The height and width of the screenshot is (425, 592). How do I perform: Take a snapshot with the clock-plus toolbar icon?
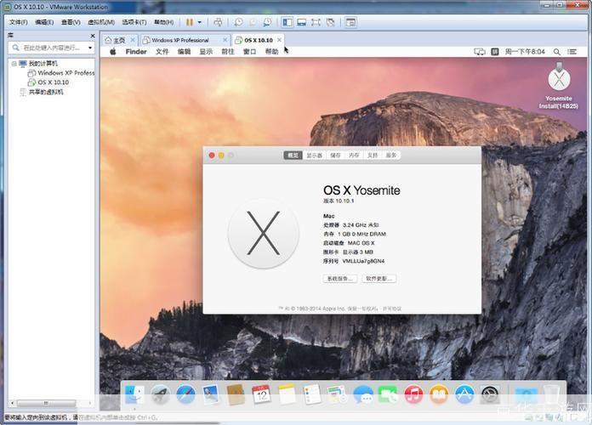point(238,22)
